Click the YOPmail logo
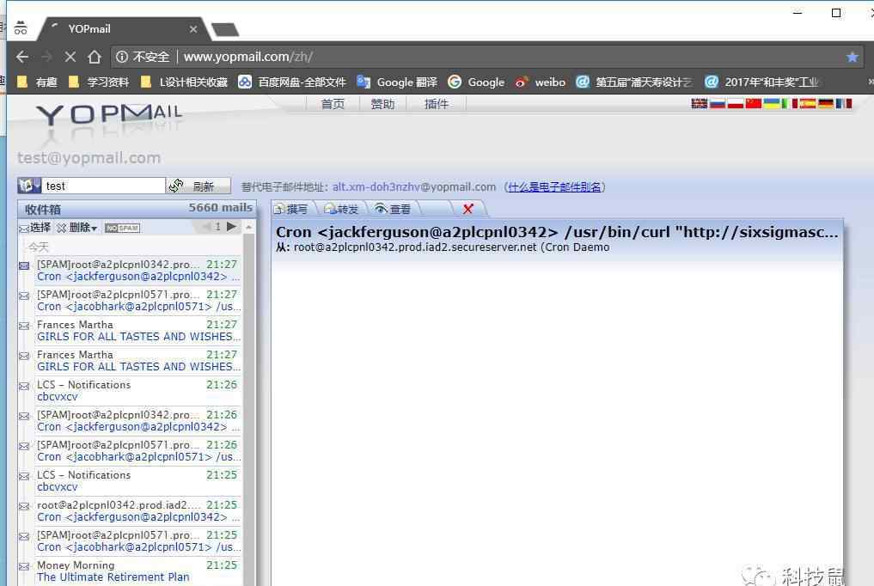Screen dimensions: 874x586 tap(109, 114)
